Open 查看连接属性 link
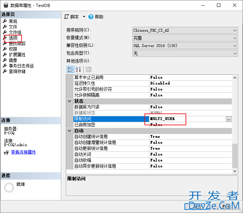Viewport: 243px width, 213px height. [23, 152]
